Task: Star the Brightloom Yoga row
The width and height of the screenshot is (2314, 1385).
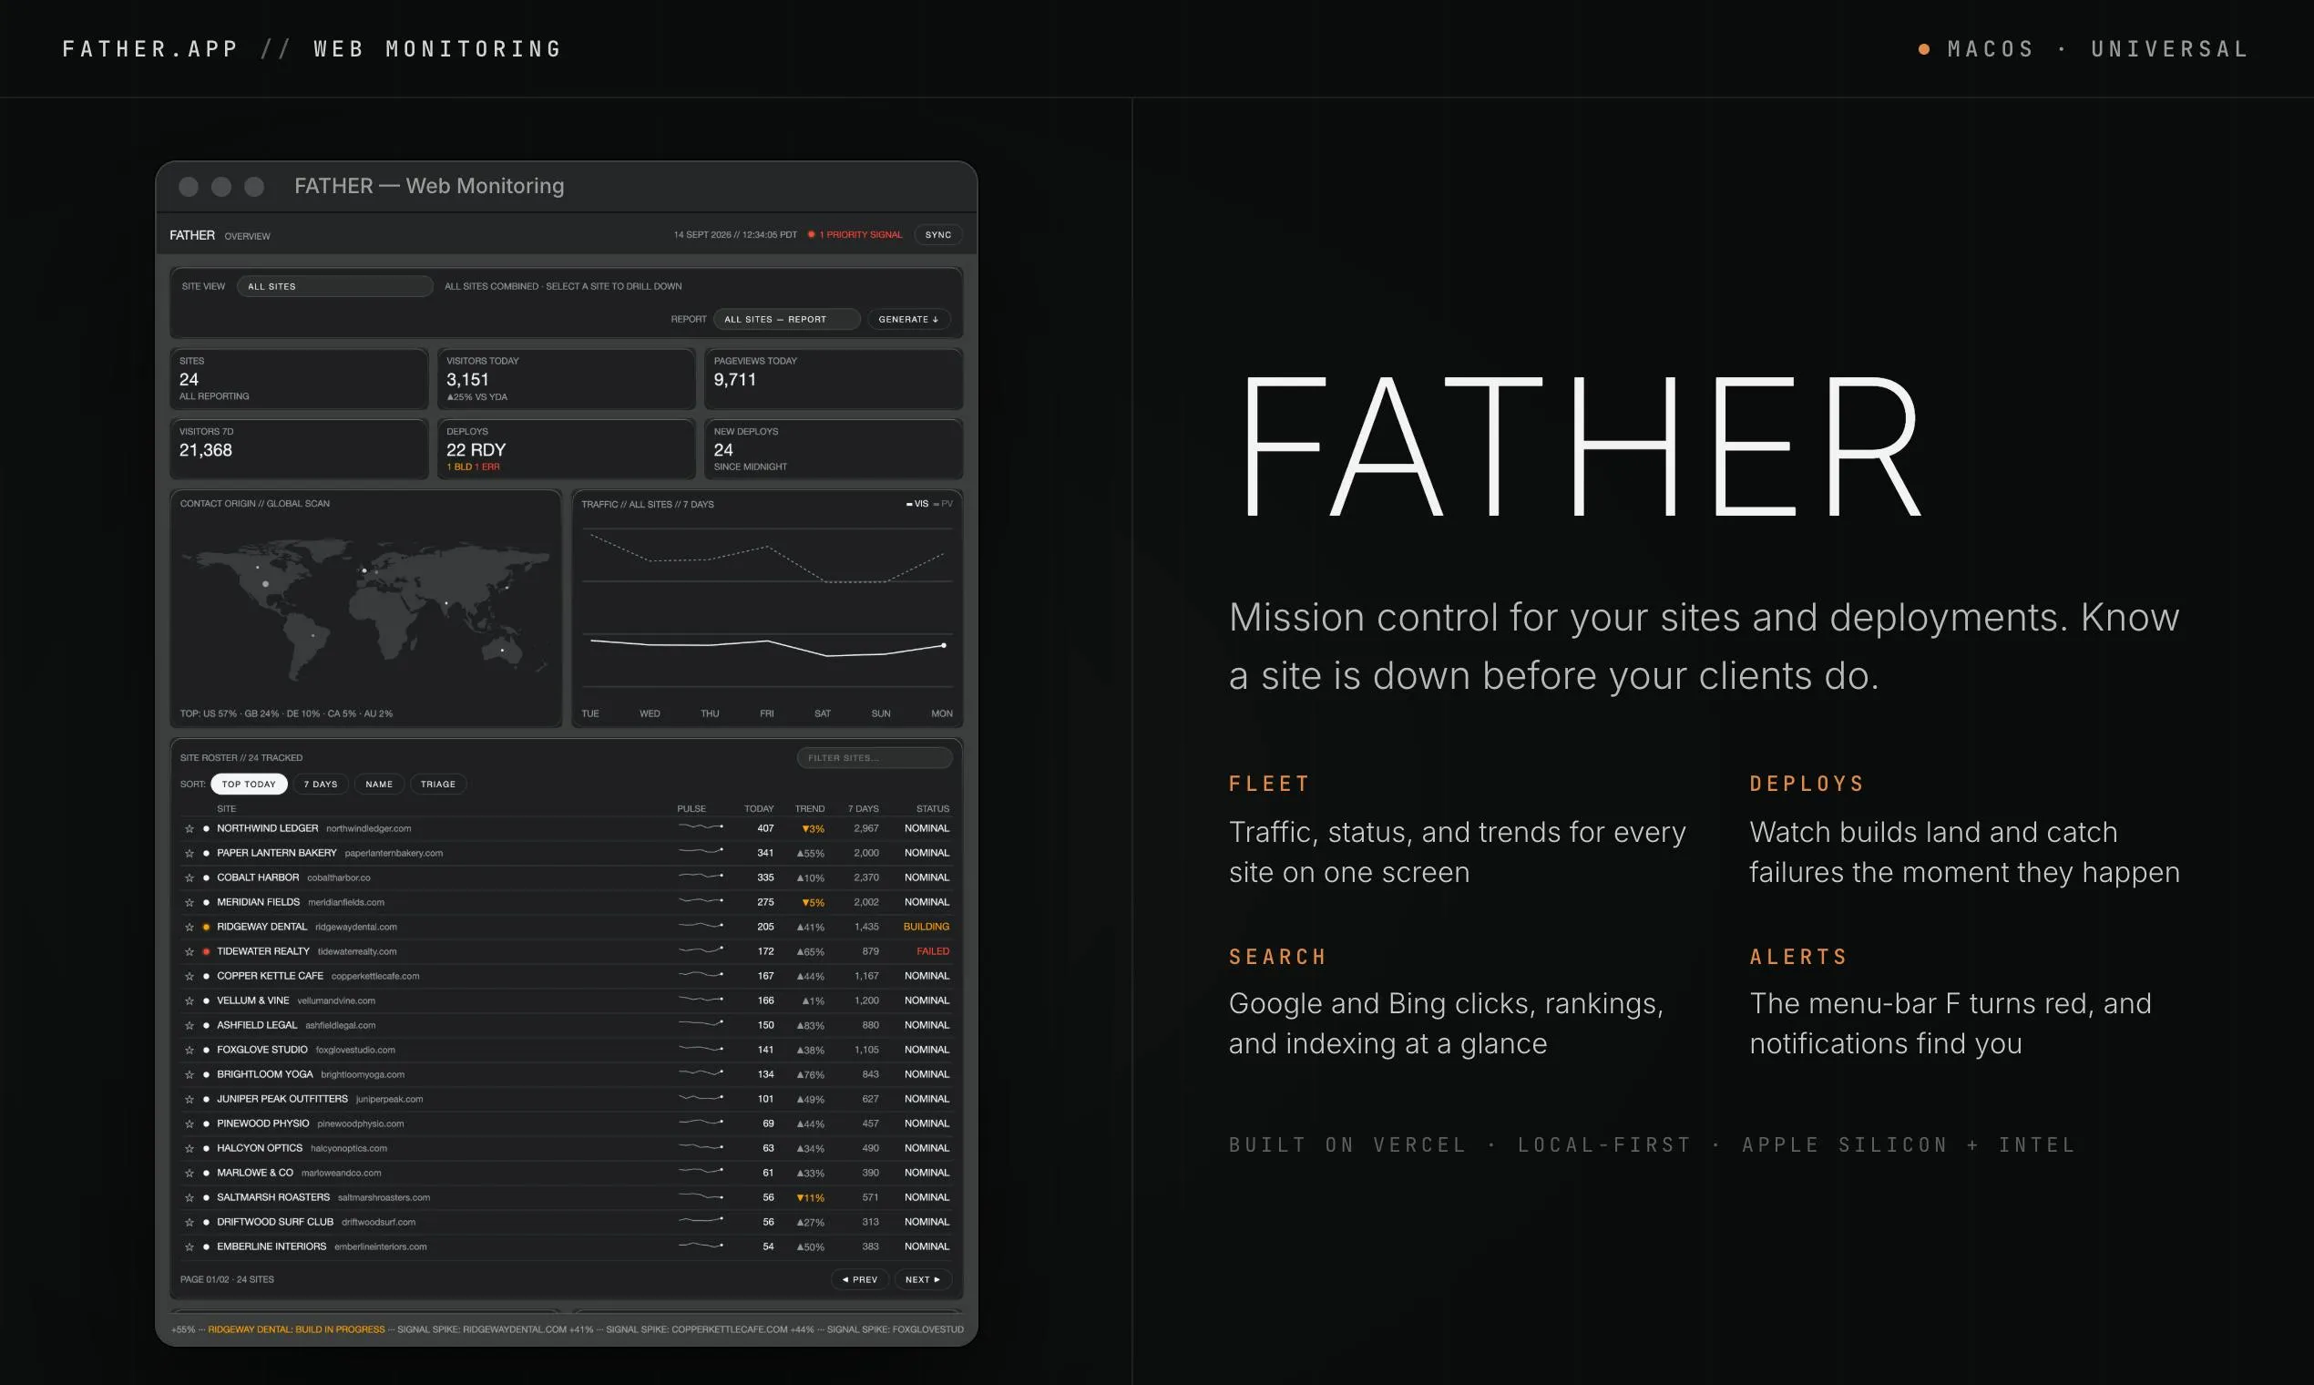Action: tap(189, 1074)
